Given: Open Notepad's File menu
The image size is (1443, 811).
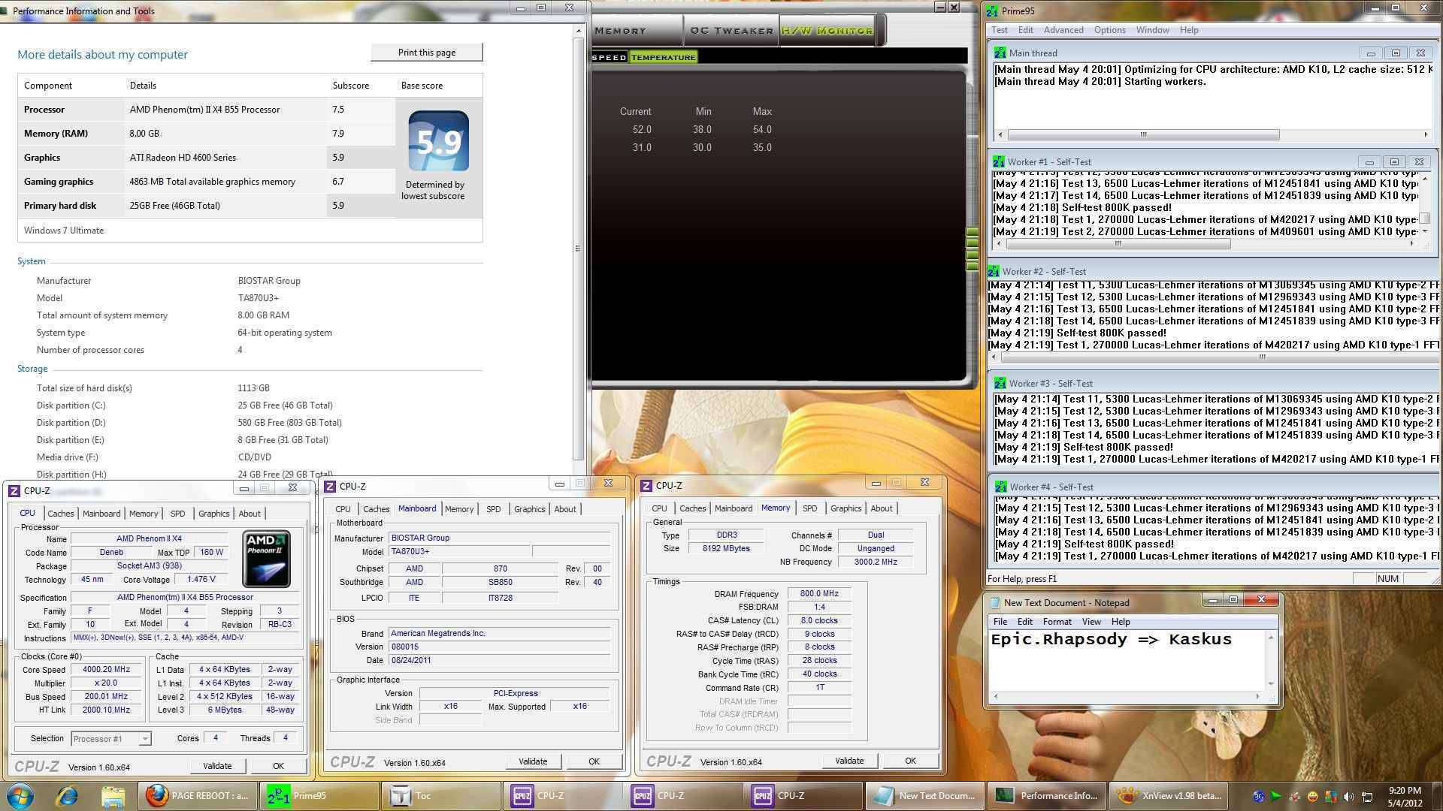Looking at the screenshot, I should [1000, 622].
